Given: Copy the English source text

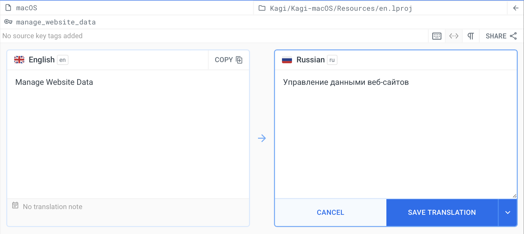Looking at the screenshot, I should [229, 60].
